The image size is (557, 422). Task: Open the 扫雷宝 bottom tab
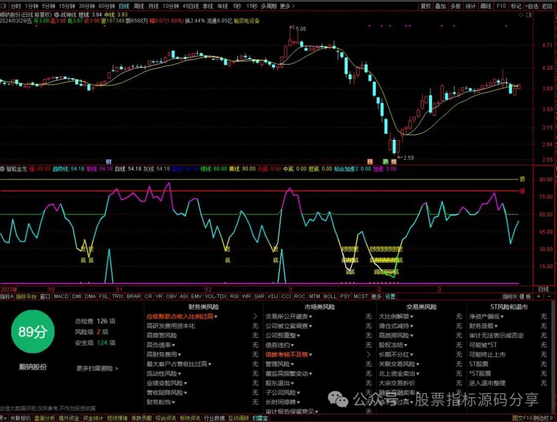[x=260, y=418]
